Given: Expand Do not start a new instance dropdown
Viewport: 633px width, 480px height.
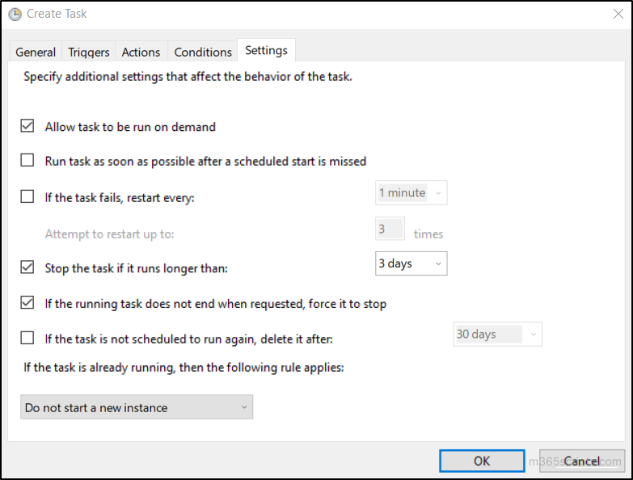Looking at the screenshot, I should (x=136, y=407).
